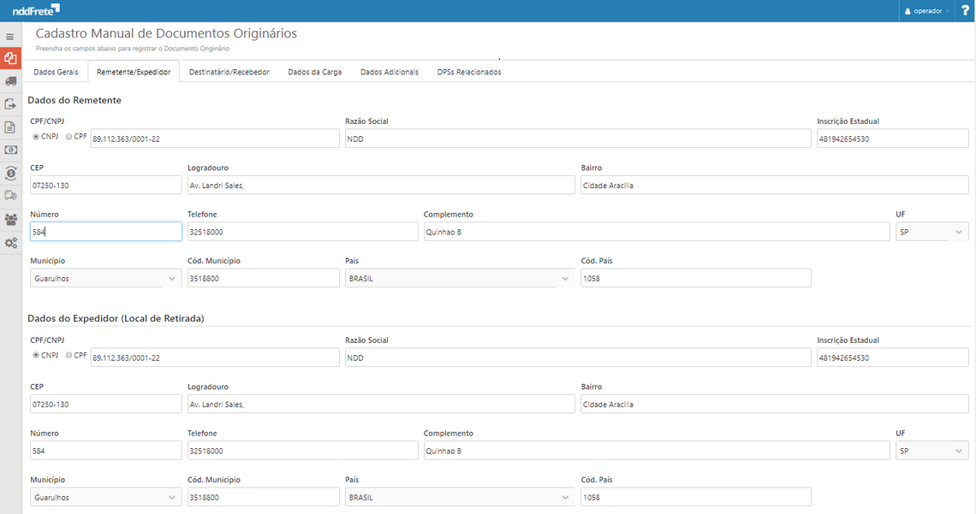Open the hamburger menu in the sidebar
The image size is (976, 514).
click(x=10, y=37)
